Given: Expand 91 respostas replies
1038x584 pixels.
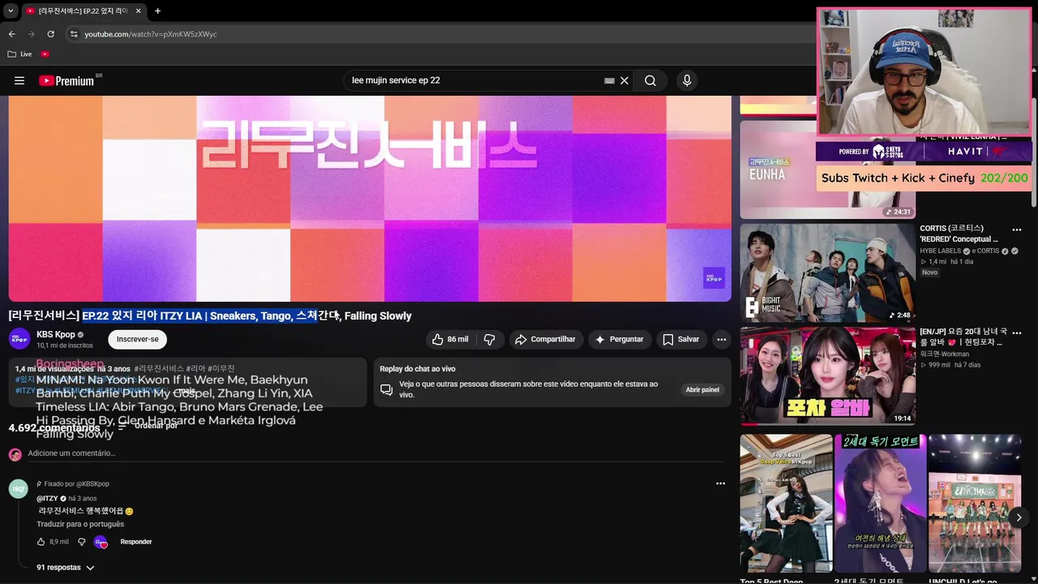Looking at the screenshot, I should [66, 568].
